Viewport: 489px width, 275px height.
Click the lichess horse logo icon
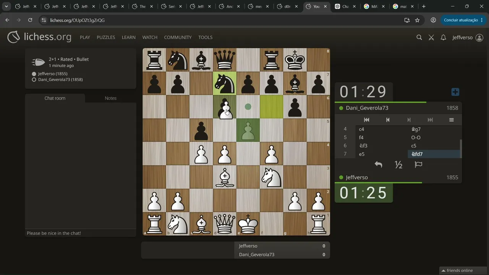point(14,37)
